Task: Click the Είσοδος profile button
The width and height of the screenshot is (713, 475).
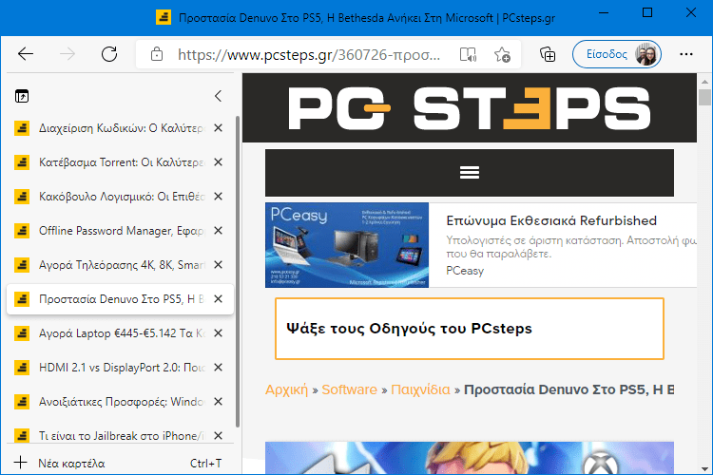Action: pos(617,54)
